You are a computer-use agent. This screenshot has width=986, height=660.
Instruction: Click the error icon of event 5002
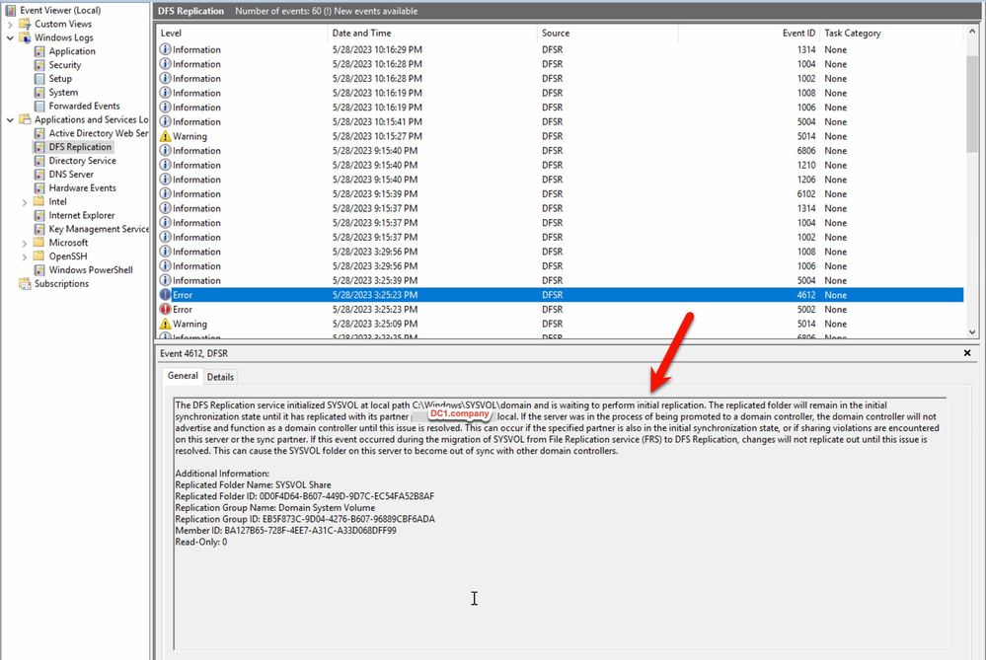[166, 309]
